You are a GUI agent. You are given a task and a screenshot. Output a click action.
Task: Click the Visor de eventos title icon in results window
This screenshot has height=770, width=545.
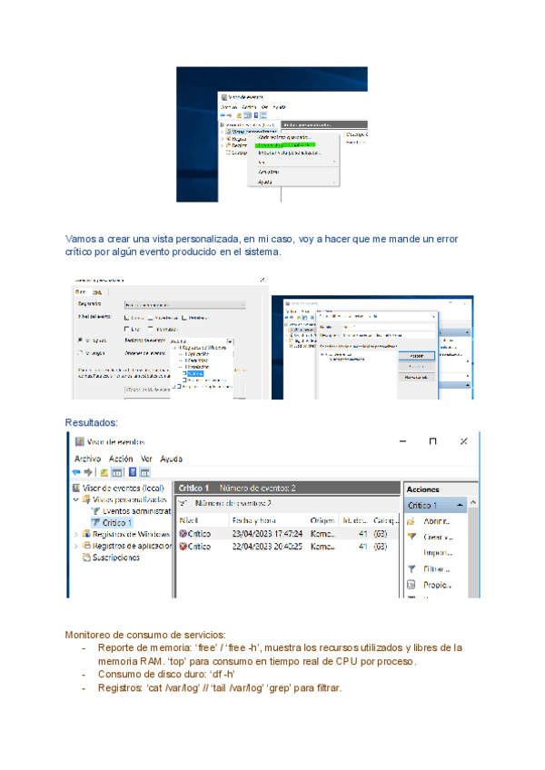pos(80,441)
